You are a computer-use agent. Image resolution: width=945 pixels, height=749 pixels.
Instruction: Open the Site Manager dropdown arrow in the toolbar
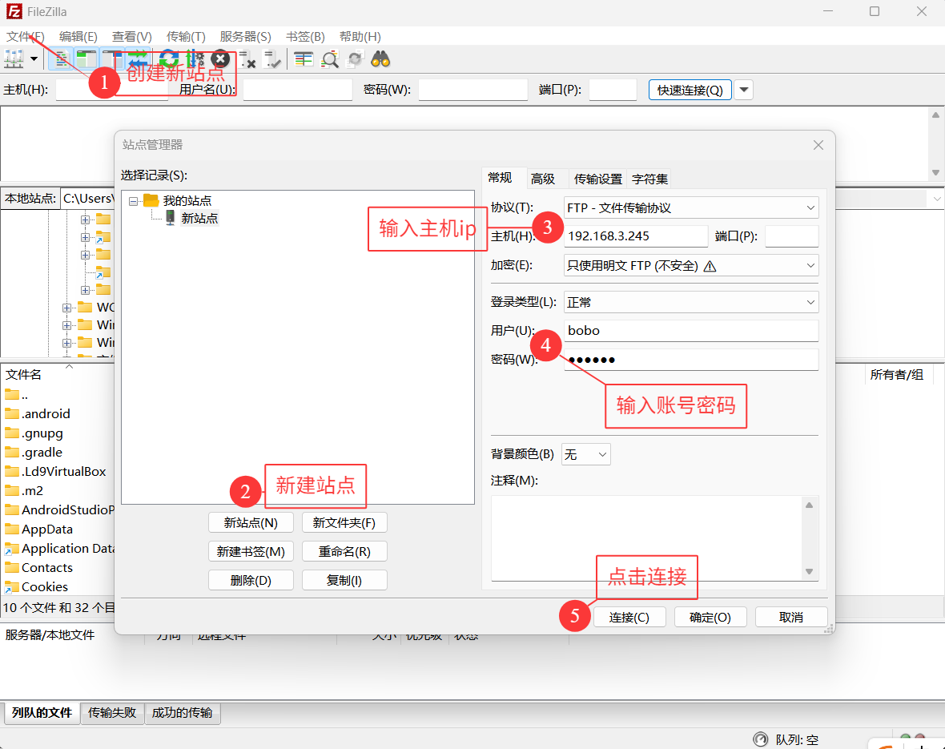tap(34, 59)
